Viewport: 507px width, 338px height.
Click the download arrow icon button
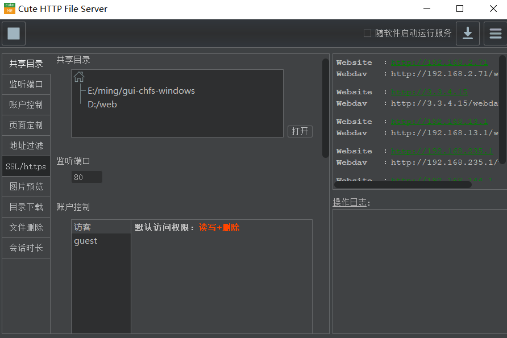[x=468, y=34]
